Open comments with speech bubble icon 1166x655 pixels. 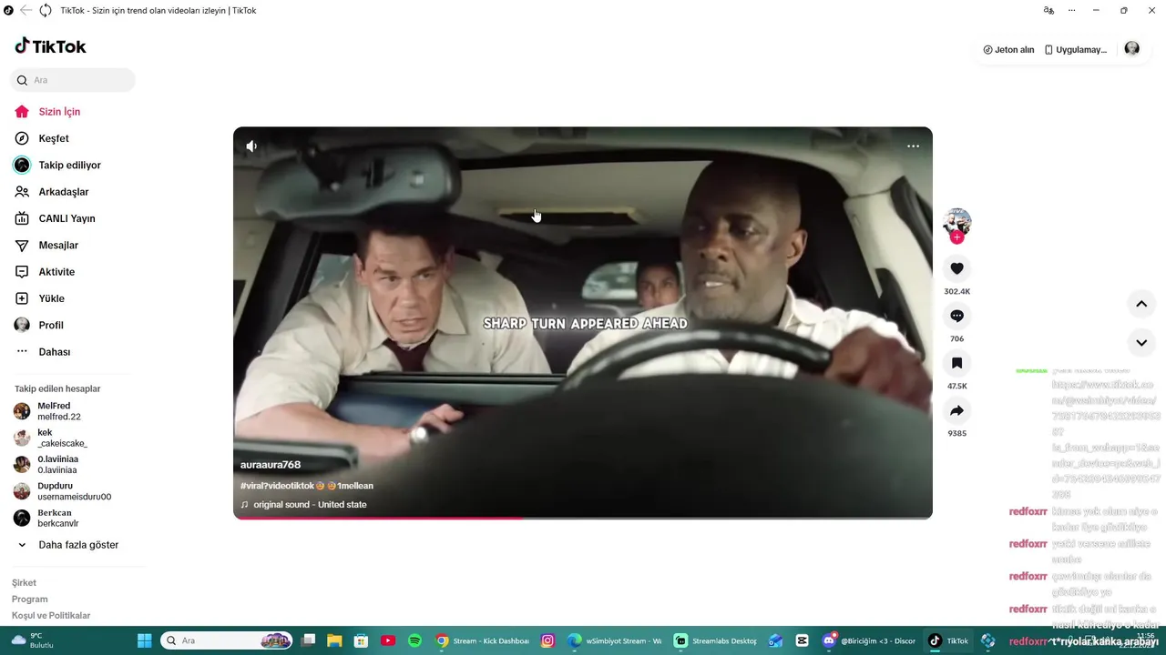pos(956,316)
